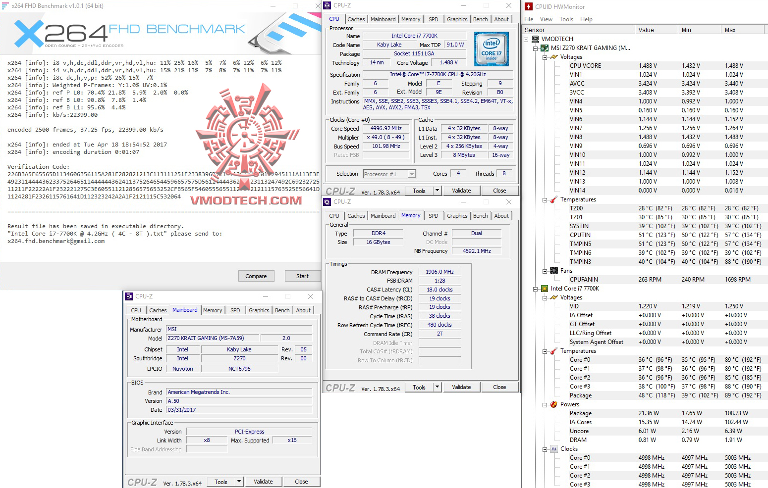This screenshot has height=488, width=768.
Task: Click the CPUID HWMonitor title bar icon
Action: click(x=528, y=6)
